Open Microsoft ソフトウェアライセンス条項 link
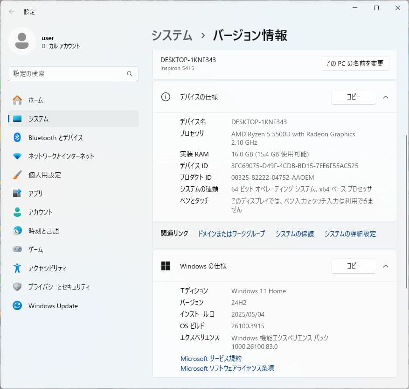This screenshot has height=389, width=409. pos(227,368)
